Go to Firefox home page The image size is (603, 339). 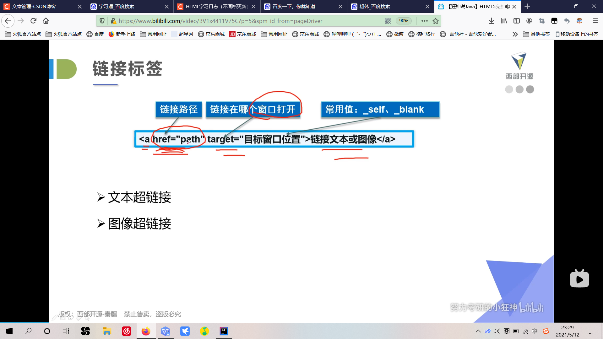click(x=46, y=21)
